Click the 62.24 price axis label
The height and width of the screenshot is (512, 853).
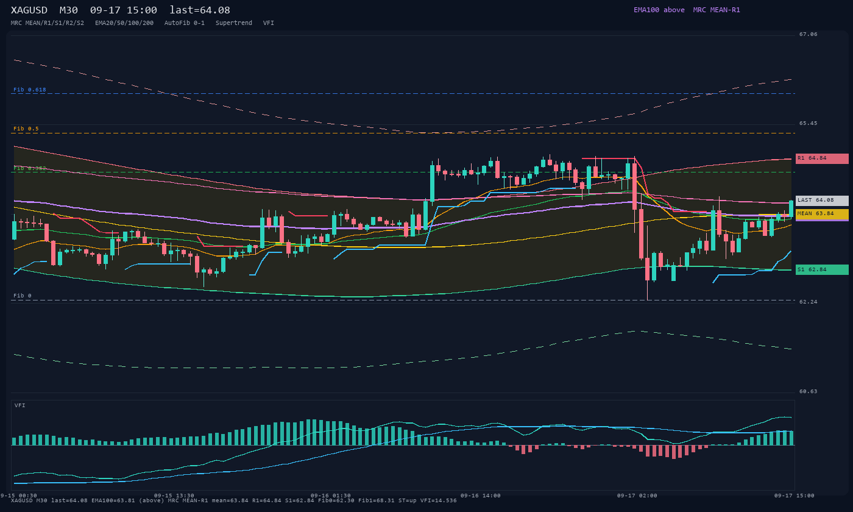pos(809,302)
